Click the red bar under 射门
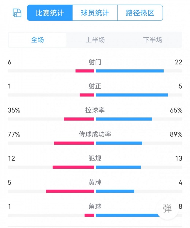 coord(85,71)
